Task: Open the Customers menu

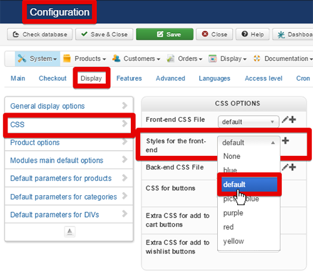Action: (136, 59)
